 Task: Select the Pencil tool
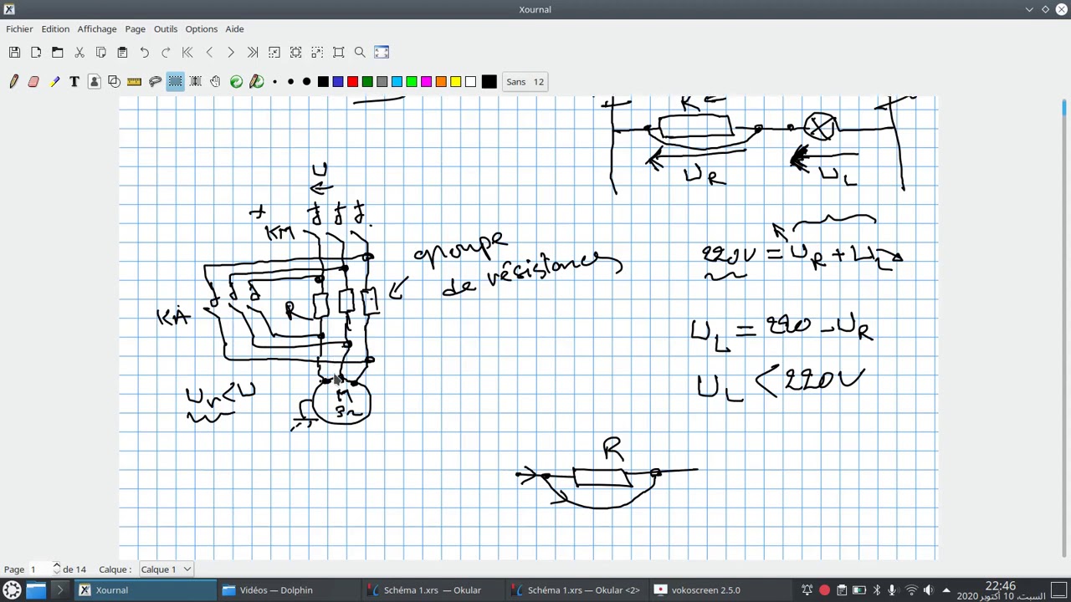coord(13,82)
